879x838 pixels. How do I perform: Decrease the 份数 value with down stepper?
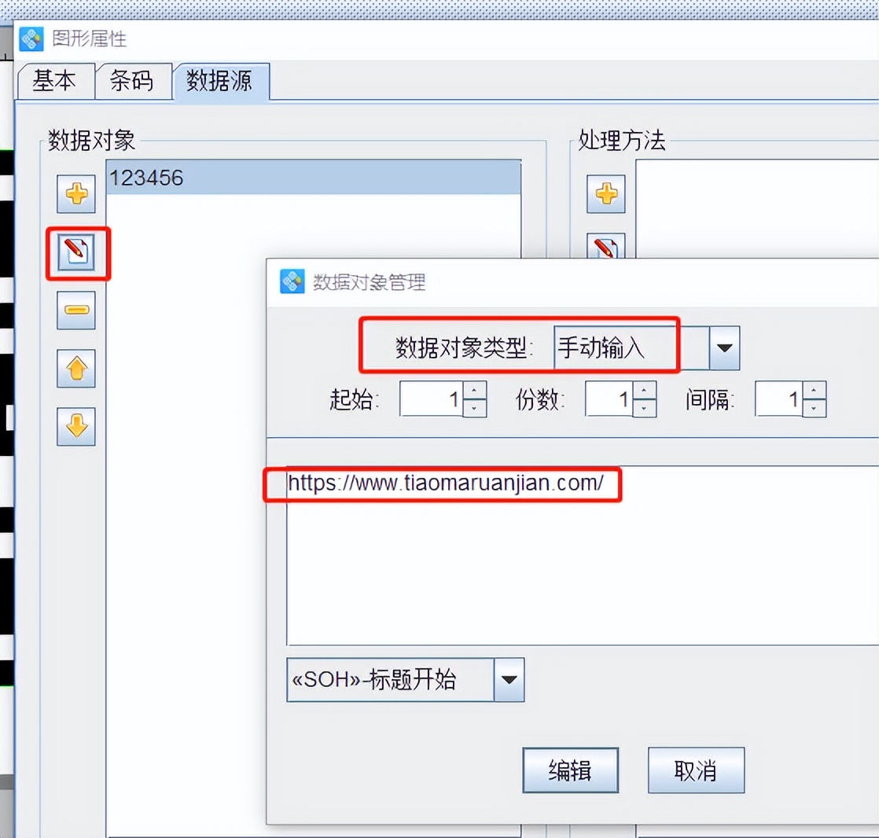[644, 408]
